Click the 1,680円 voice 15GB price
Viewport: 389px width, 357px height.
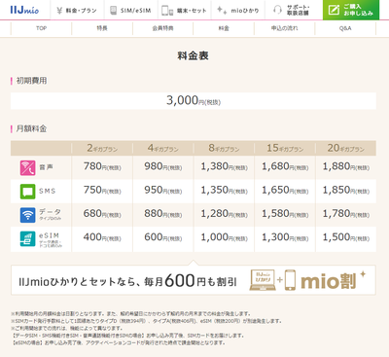(x=285, y=166)
